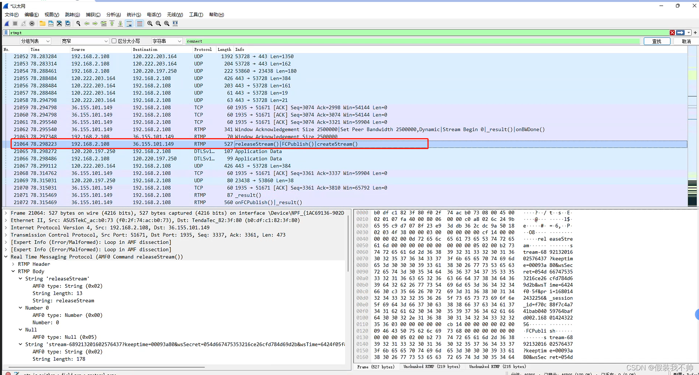Zoom out main window text
This screenshot has width=699, height=375.
coord(158,23)
